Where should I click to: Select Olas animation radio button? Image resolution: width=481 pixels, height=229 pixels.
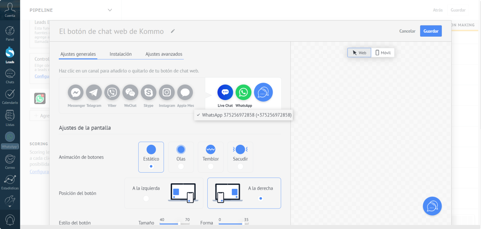[181, 166]
